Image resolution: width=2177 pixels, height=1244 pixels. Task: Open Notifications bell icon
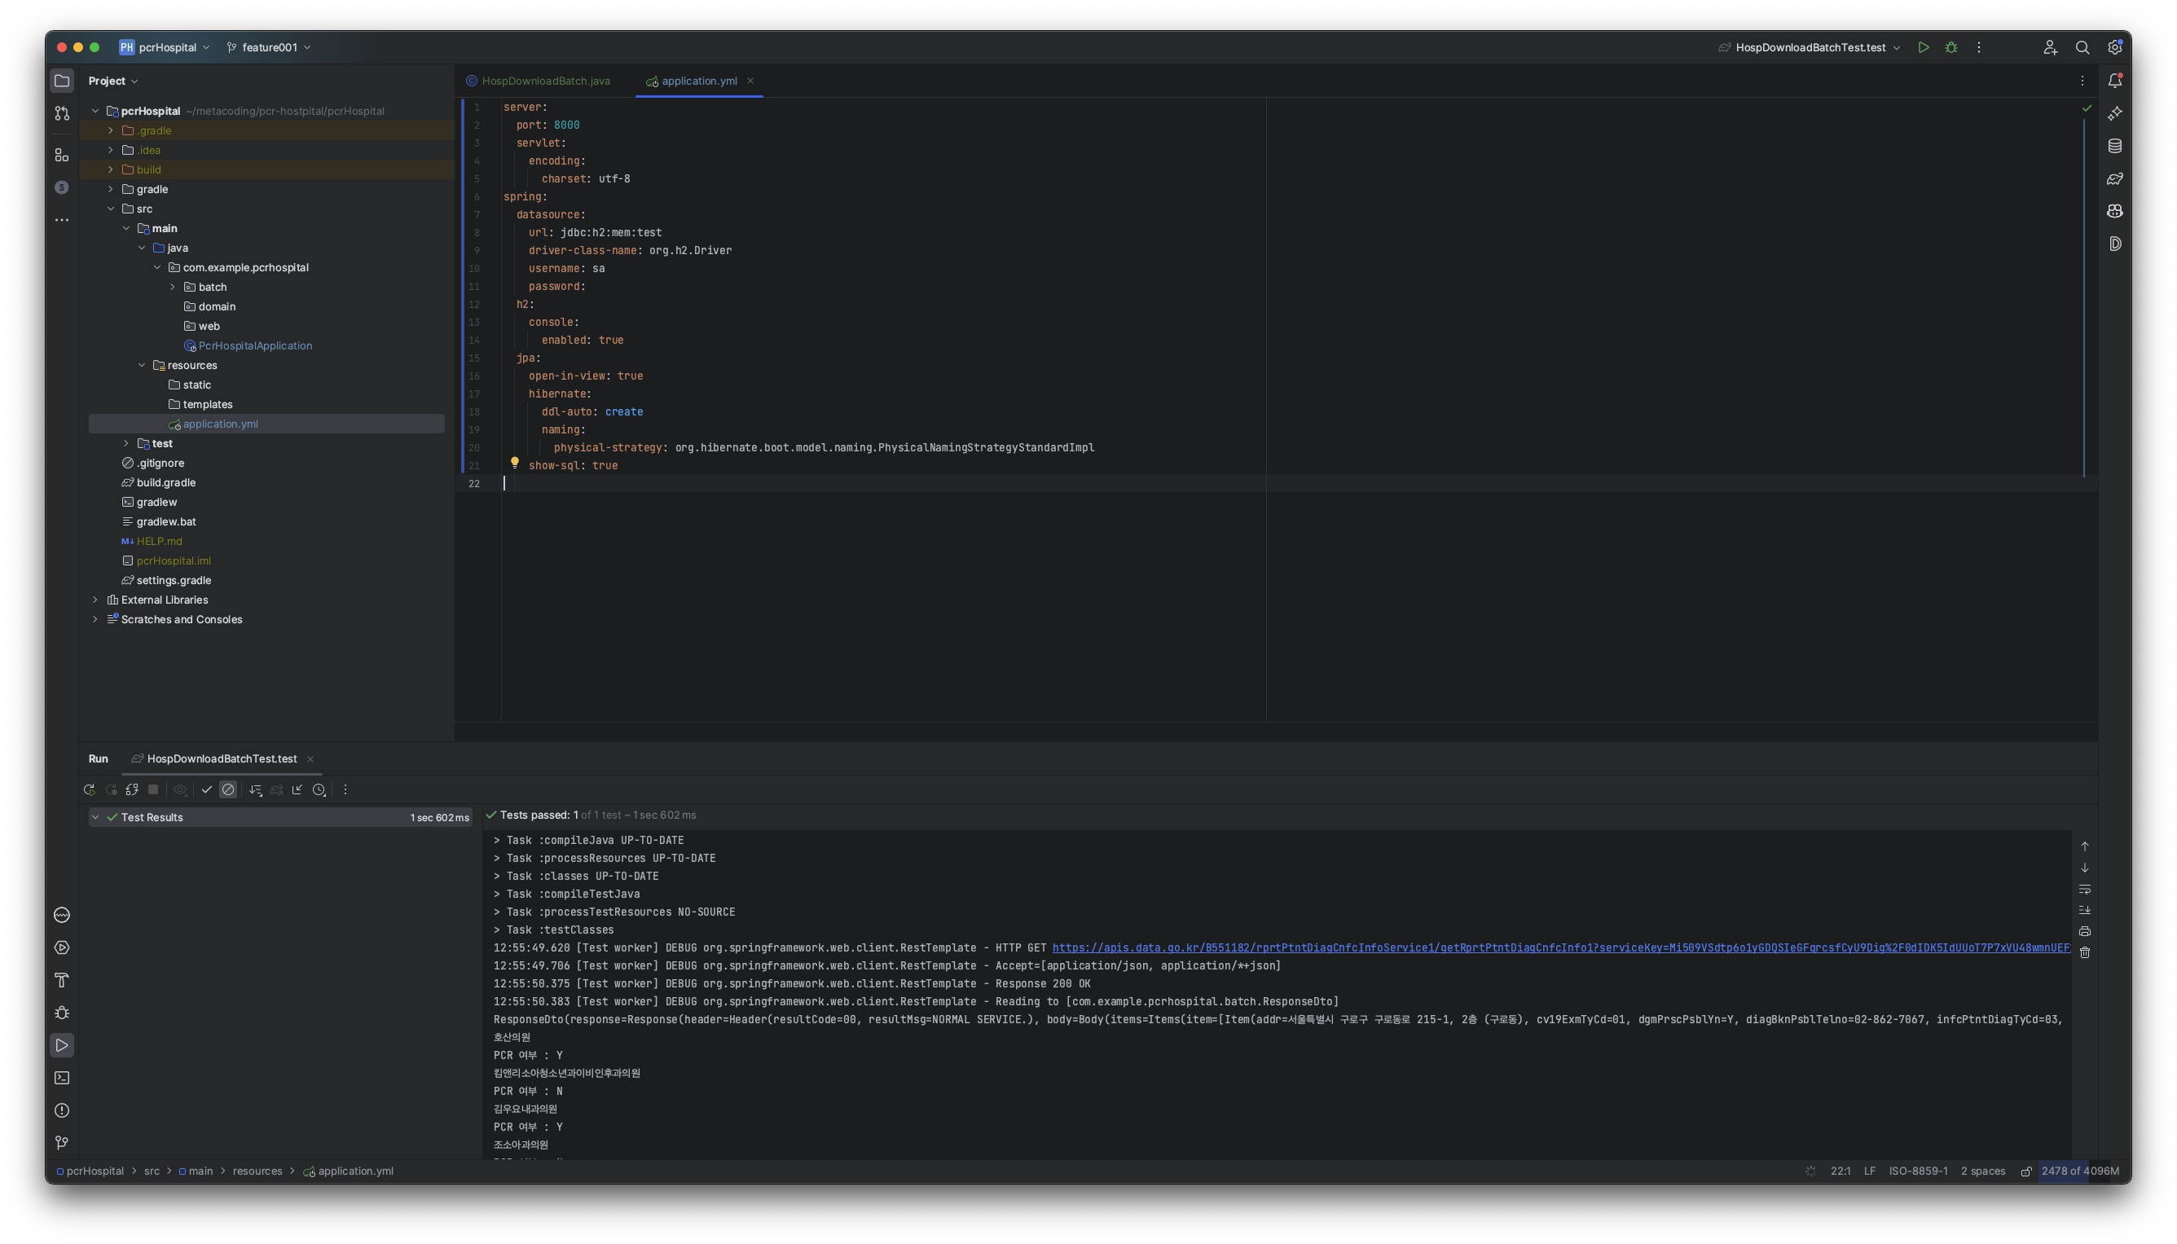coord(2114,81)
